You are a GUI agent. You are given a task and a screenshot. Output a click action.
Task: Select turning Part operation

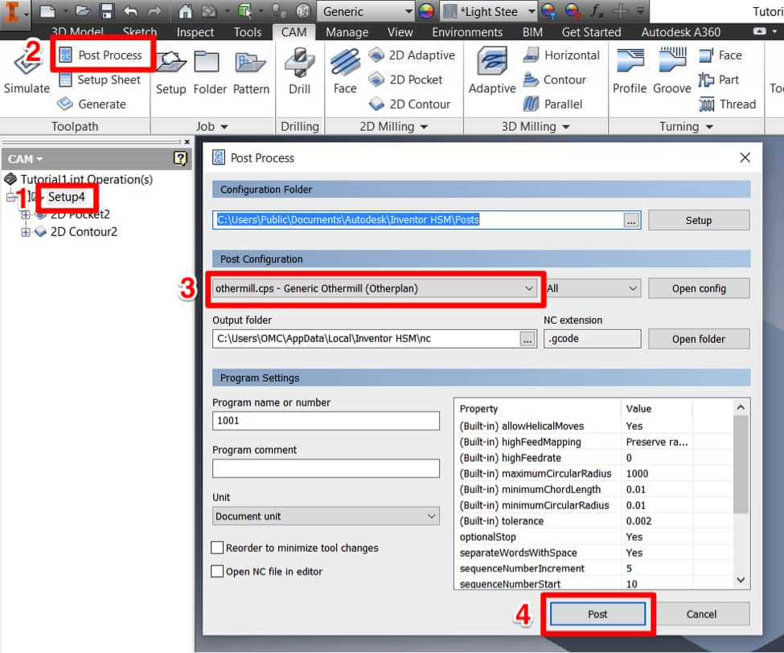point(719,80)
